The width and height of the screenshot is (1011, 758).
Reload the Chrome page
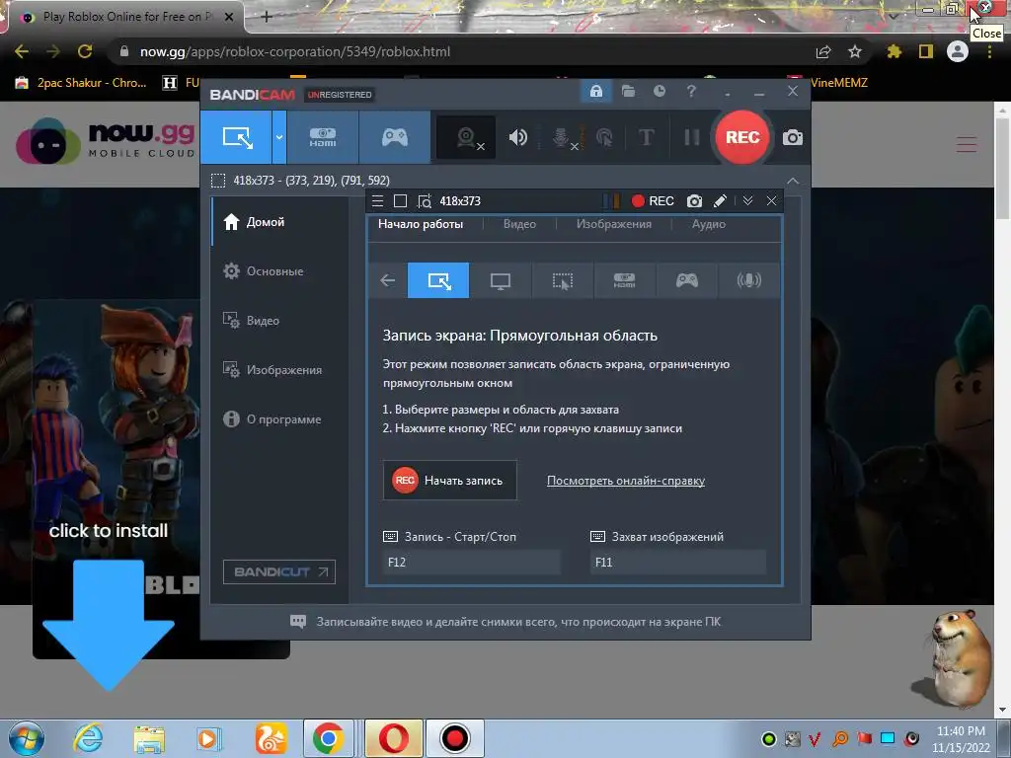[85, 51]
